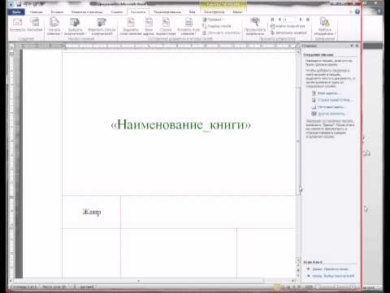Open the Rules (Правила) dropdown
The width and height of the screenshot is (390, 293).
pos(213,20)
